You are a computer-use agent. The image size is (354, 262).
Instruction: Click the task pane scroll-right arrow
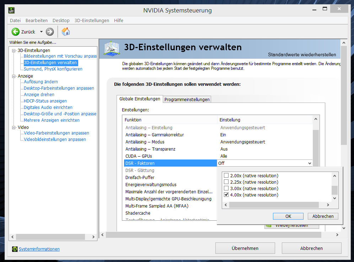pos(93,237)
